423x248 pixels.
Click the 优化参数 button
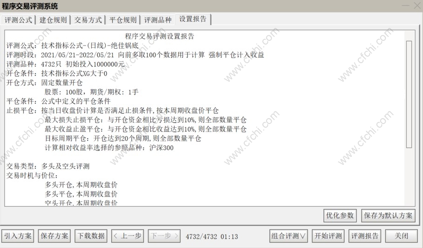coord(340,215)
